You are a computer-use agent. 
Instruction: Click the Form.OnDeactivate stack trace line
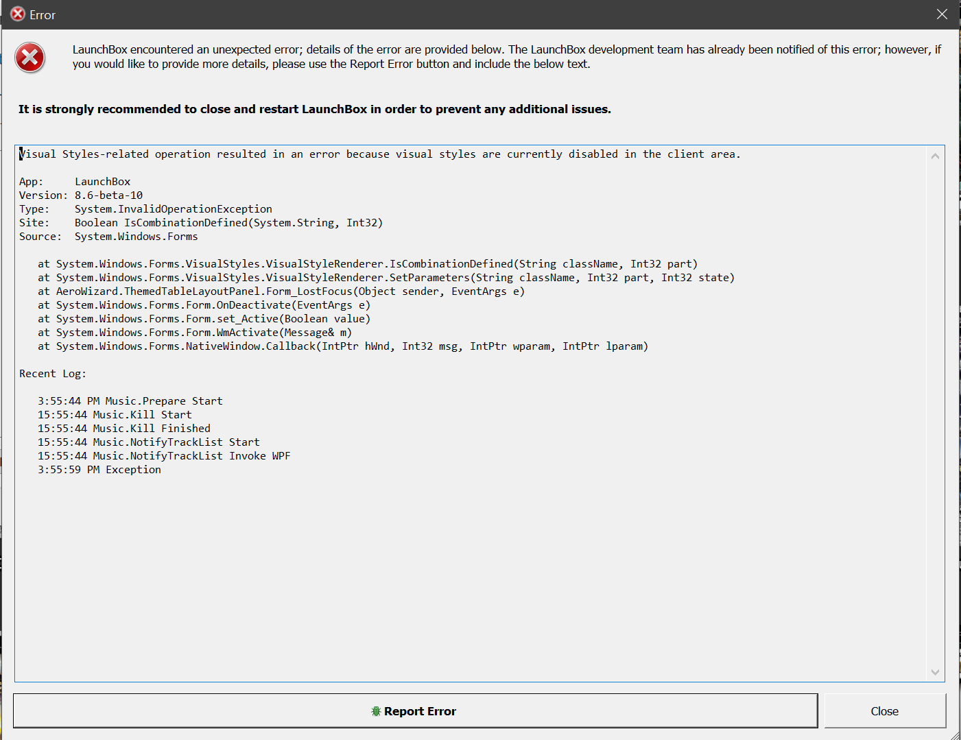pos(204,305)
